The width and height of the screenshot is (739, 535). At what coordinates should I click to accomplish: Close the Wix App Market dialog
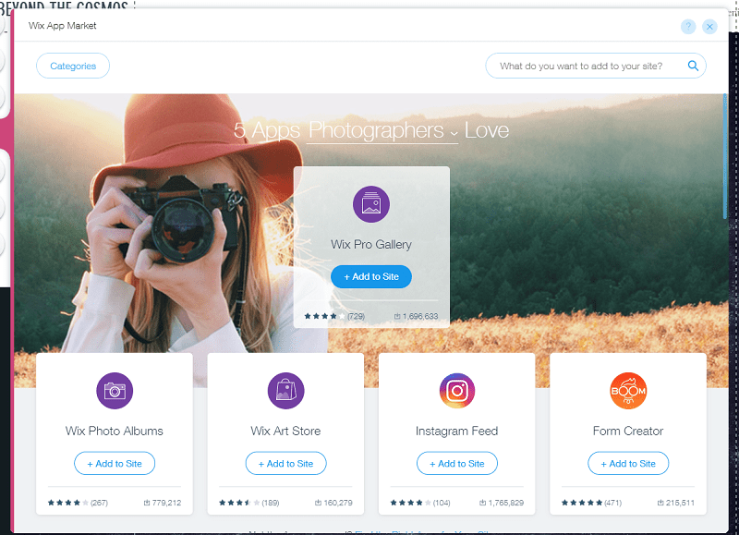coord(709,27)
